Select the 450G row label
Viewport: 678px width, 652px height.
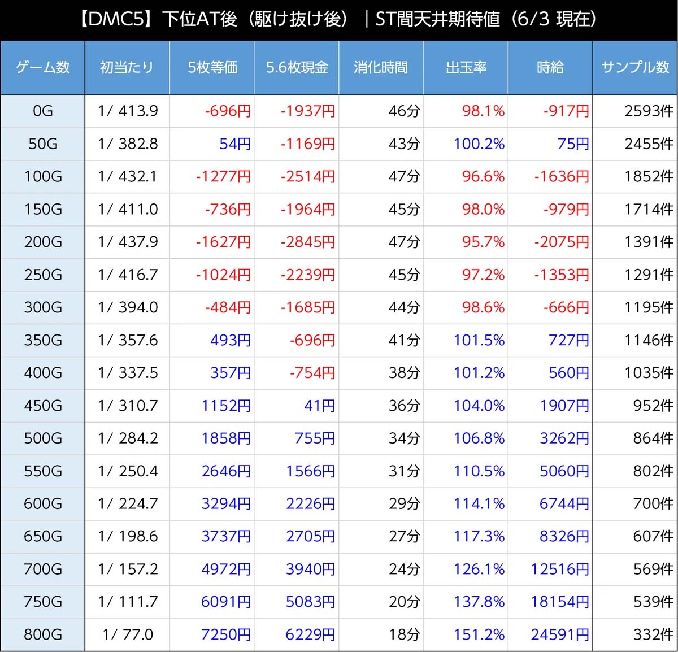point(43,406)
